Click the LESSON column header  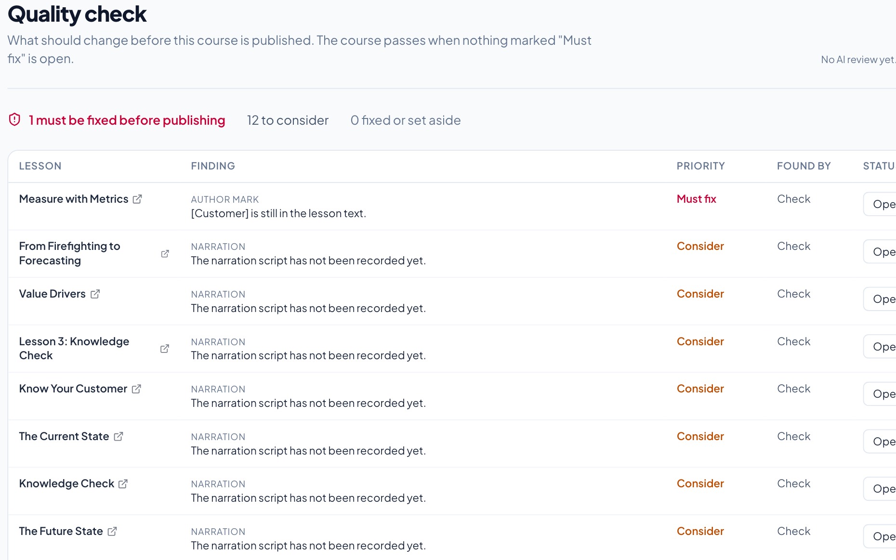pos(40,166)
